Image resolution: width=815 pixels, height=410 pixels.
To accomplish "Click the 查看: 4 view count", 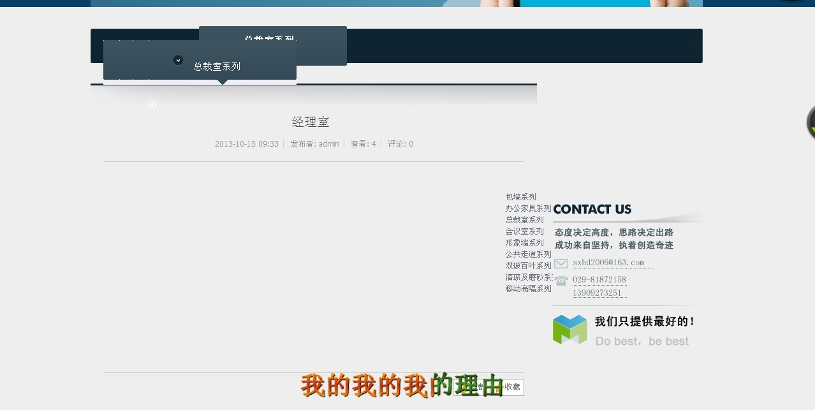I will pos(363,144).
